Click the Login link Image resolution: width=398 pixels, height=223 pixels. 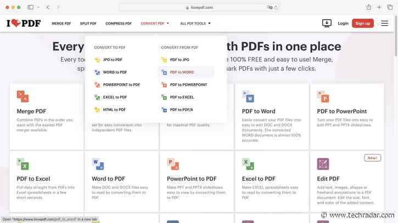click(343, 24)
